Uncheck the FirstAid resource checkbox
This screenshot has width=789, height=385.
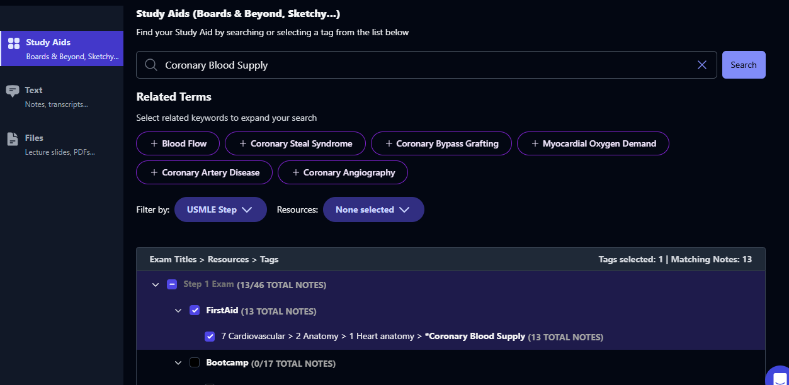click(x=195, y=310)
